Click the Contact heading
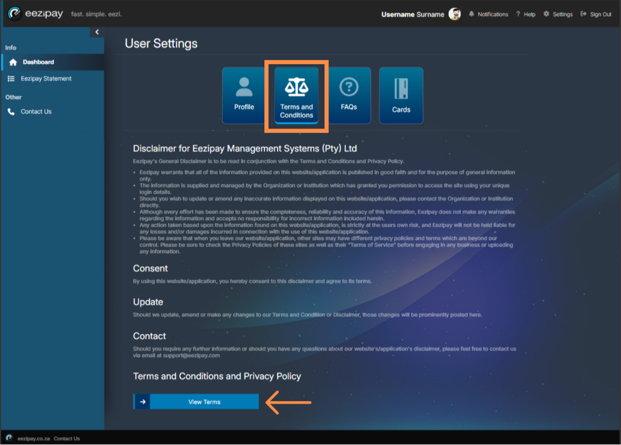 149,336
